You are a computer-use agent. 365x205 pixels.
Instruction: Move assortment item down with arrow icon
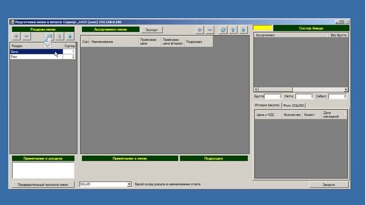tap(244, 30)
